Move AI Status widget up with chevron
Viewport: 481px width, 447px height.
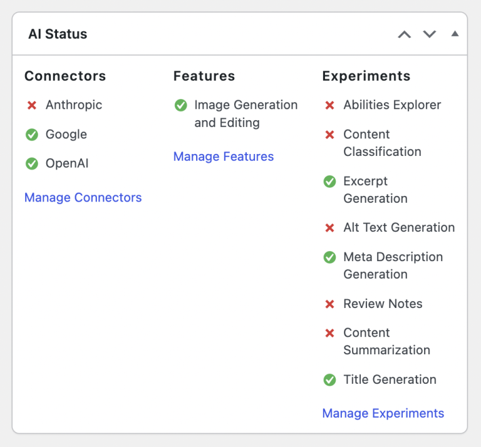[405, 34]
